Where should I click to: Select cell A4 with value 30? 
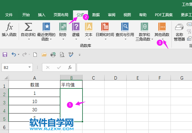coord(35,110)
